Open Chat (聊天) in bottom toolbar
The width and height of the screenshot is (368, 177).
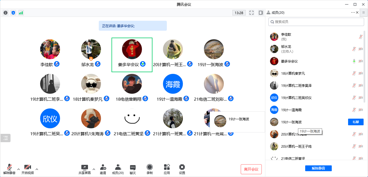133,169
